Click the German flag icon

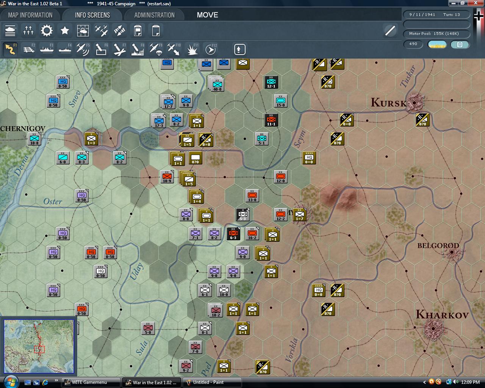pos(479,16)
